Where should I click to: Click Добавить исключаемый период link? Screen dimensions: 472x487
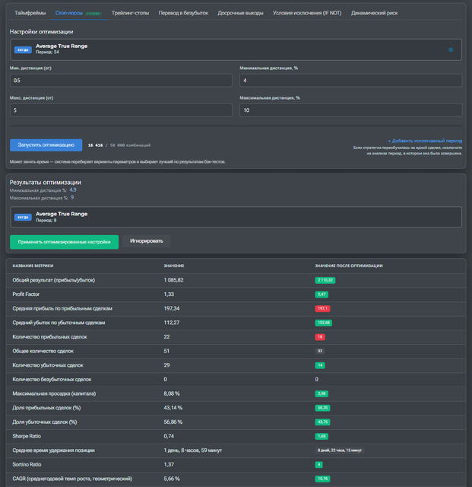pyautogui.click(x=425, y=141)
